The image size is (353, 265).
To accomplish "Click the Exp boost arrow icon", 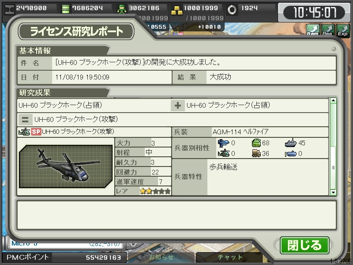I will point(342,30).
